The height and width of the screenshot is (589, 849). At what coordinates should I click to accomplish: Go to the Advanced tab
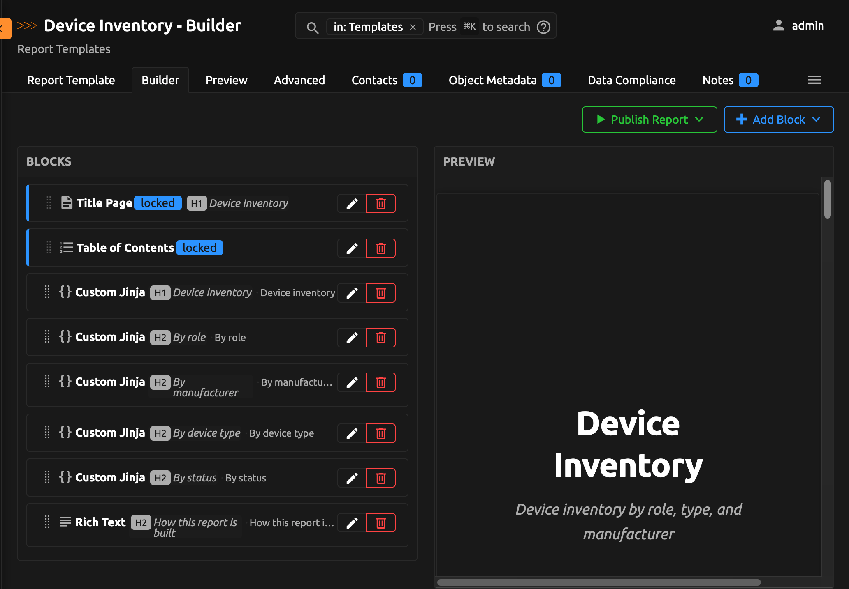point(299,80)
